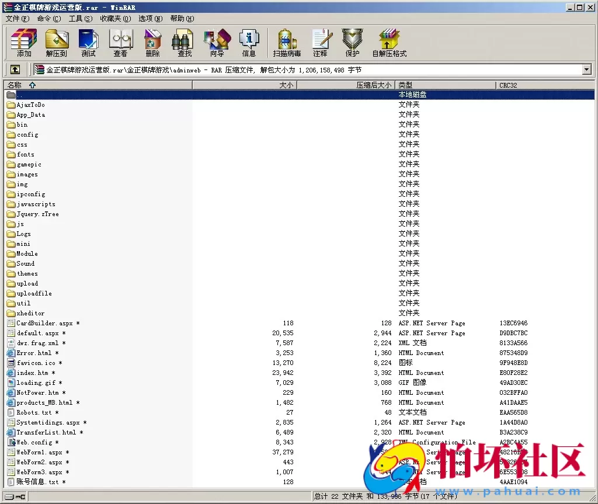This screenshot has width=598, height=504.
Task: Launch the Wizard (向导) tool
Action: (217, 43)
